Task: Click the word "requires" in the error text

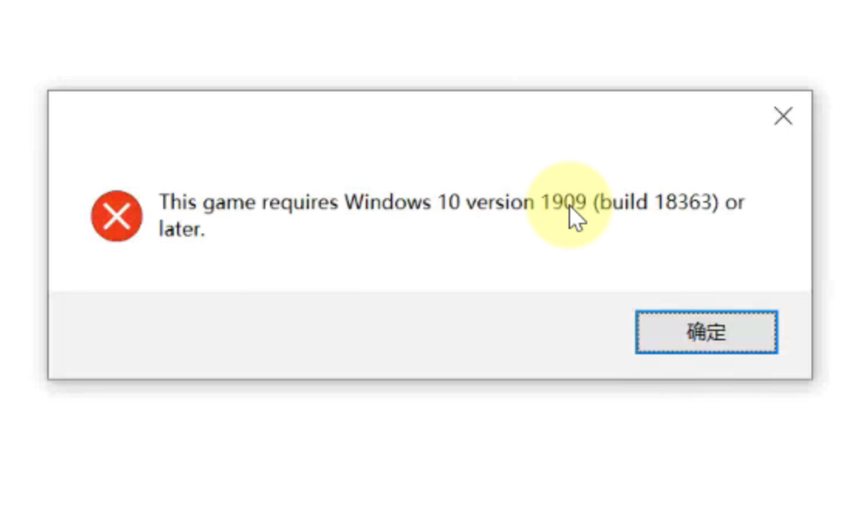Action: (x=300, y=203)
